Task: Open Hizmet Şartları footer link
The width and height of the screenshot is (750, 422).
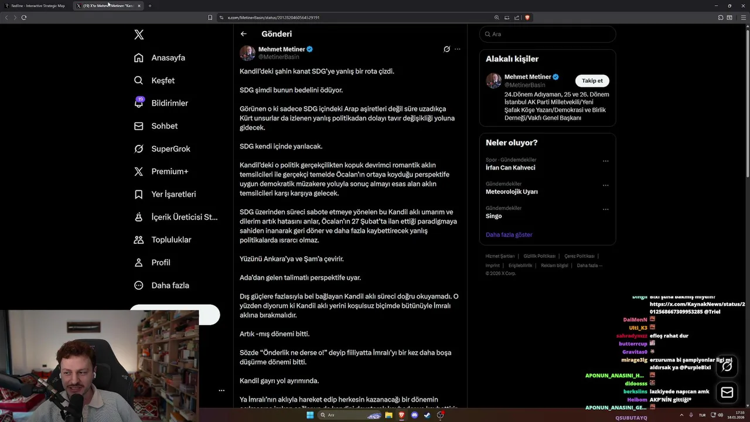Action: [500, 256]
